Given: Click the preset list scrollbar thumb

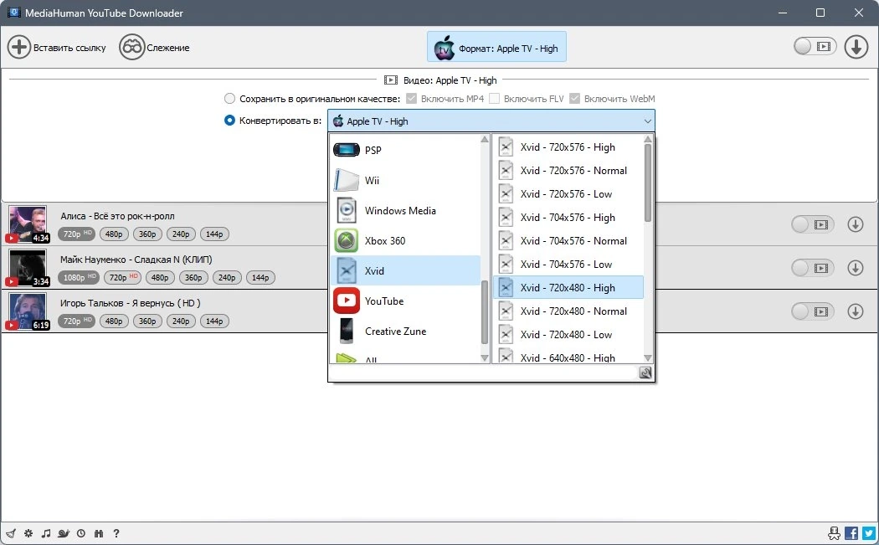Looking at the screenshot, I should 647,183.
